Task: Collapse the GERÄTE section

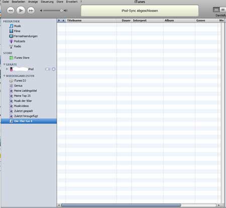Action: [x=4, y=64]
